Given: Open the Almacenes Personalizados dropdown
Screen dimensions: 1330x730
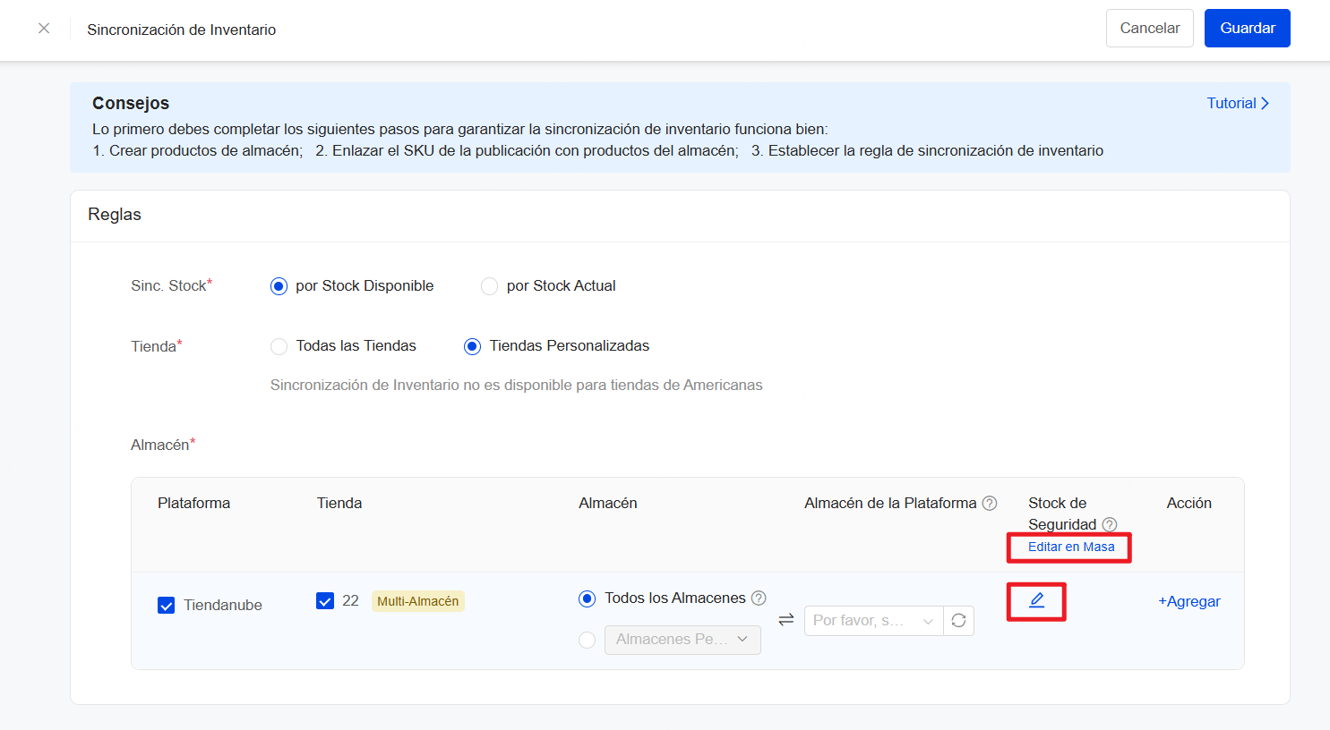Looking at the screenshot, I should click(682, 640).
